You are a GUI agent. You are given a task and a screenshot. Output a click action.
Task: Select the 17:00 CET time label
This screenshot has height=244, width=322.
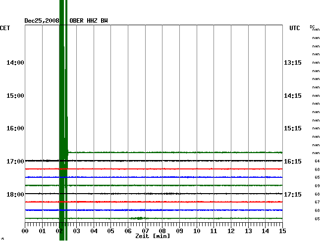click(15, 162)
